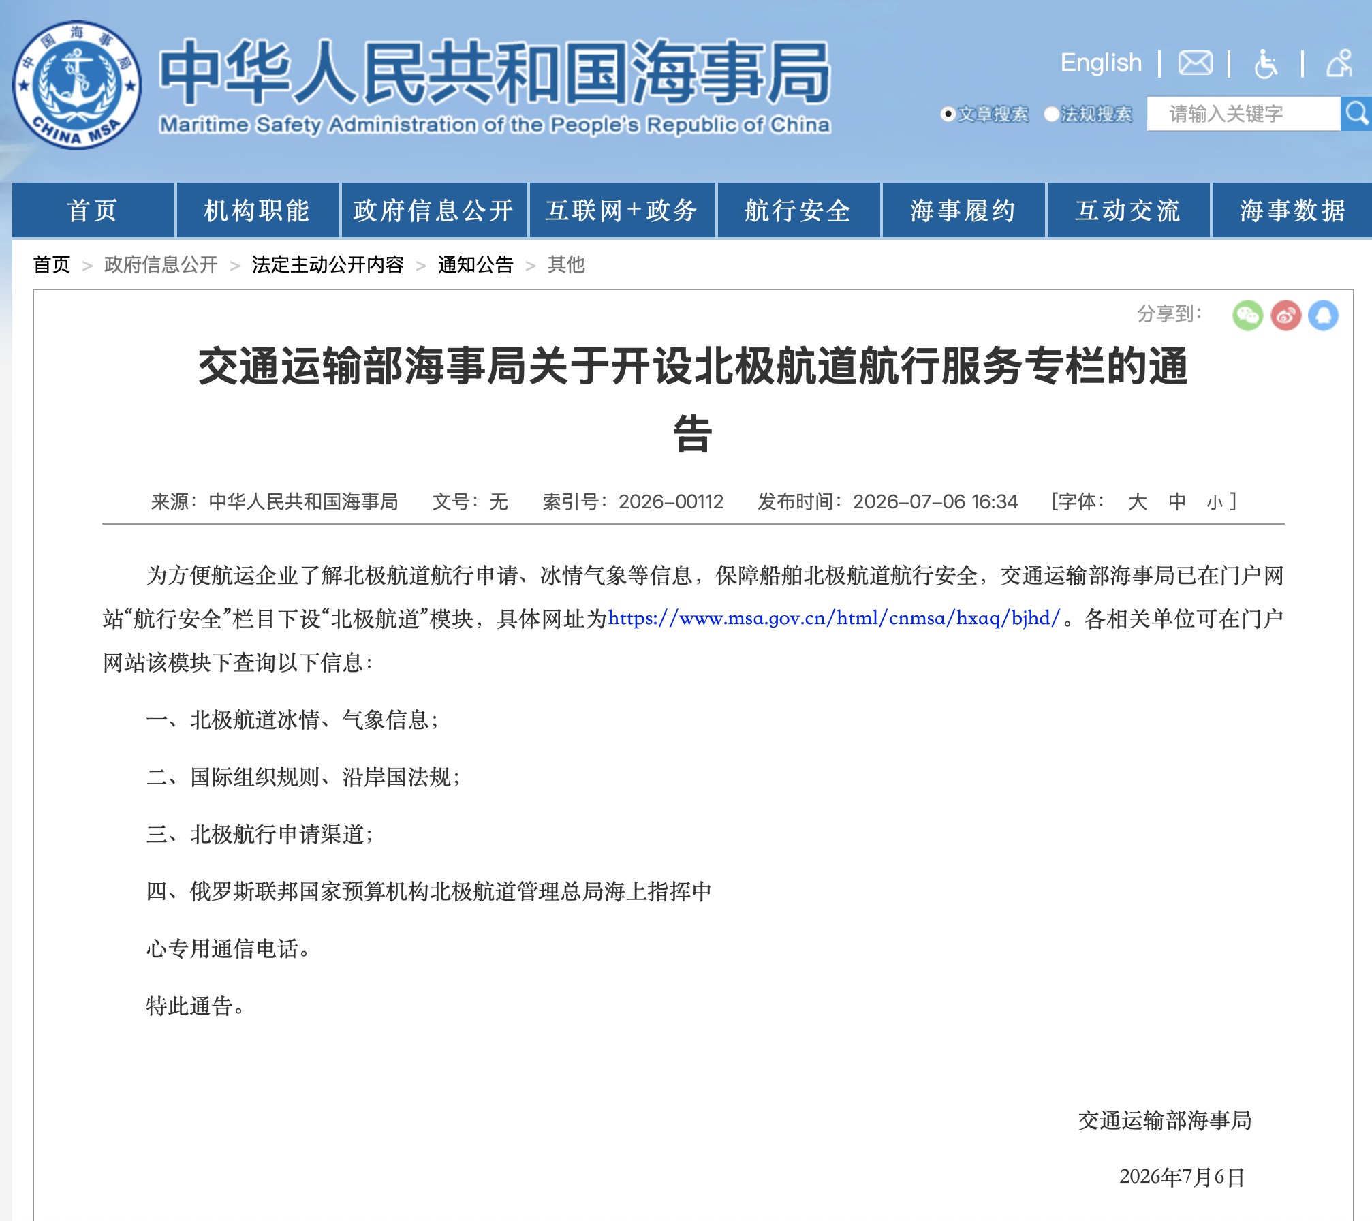
Task: Click the 分享到 label
Action: 1170,313
